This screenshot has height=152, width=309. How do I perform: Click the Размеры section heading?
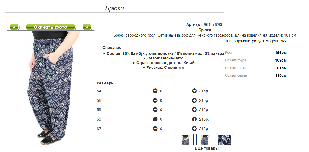(106, 83)
